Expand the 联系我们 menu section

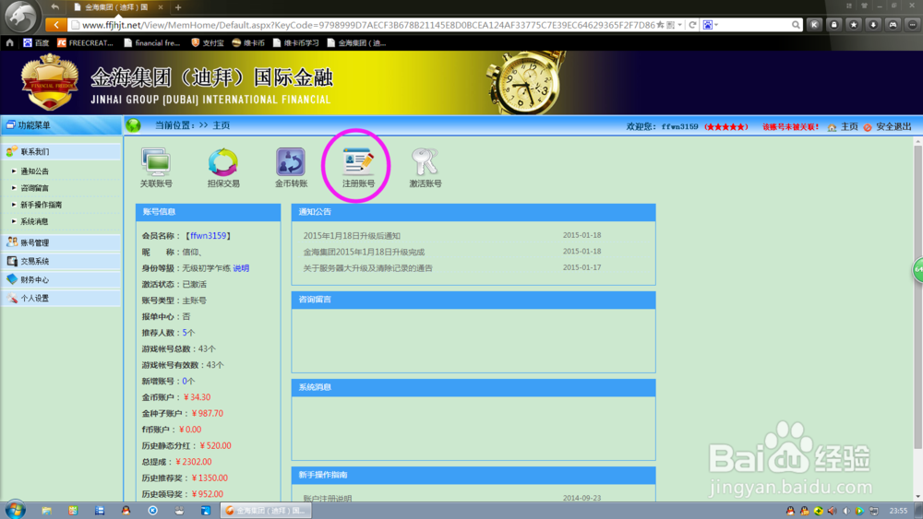(x=61, y=152)
